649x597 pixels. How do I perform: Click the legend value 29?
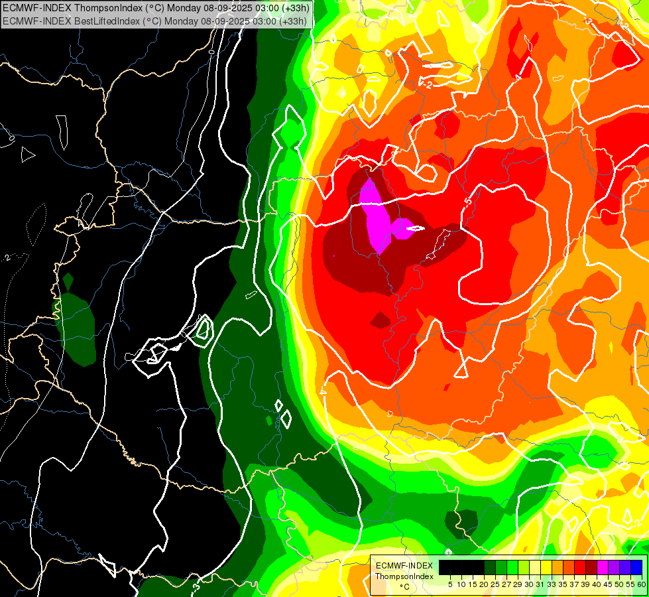(518, 584)
